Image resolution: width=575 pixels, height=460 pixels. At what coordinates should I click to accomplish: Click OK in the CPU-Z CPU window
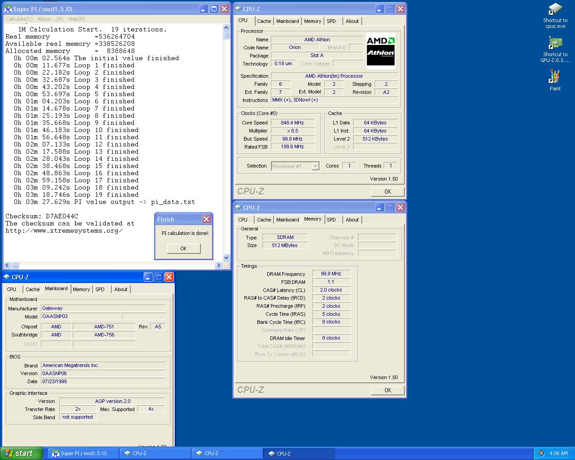pos(388,191)
